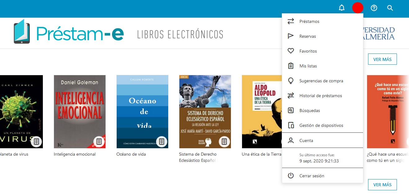Click the Reservas flag icon
Viewport: 409px width, 194px height.
click(291, 36)
